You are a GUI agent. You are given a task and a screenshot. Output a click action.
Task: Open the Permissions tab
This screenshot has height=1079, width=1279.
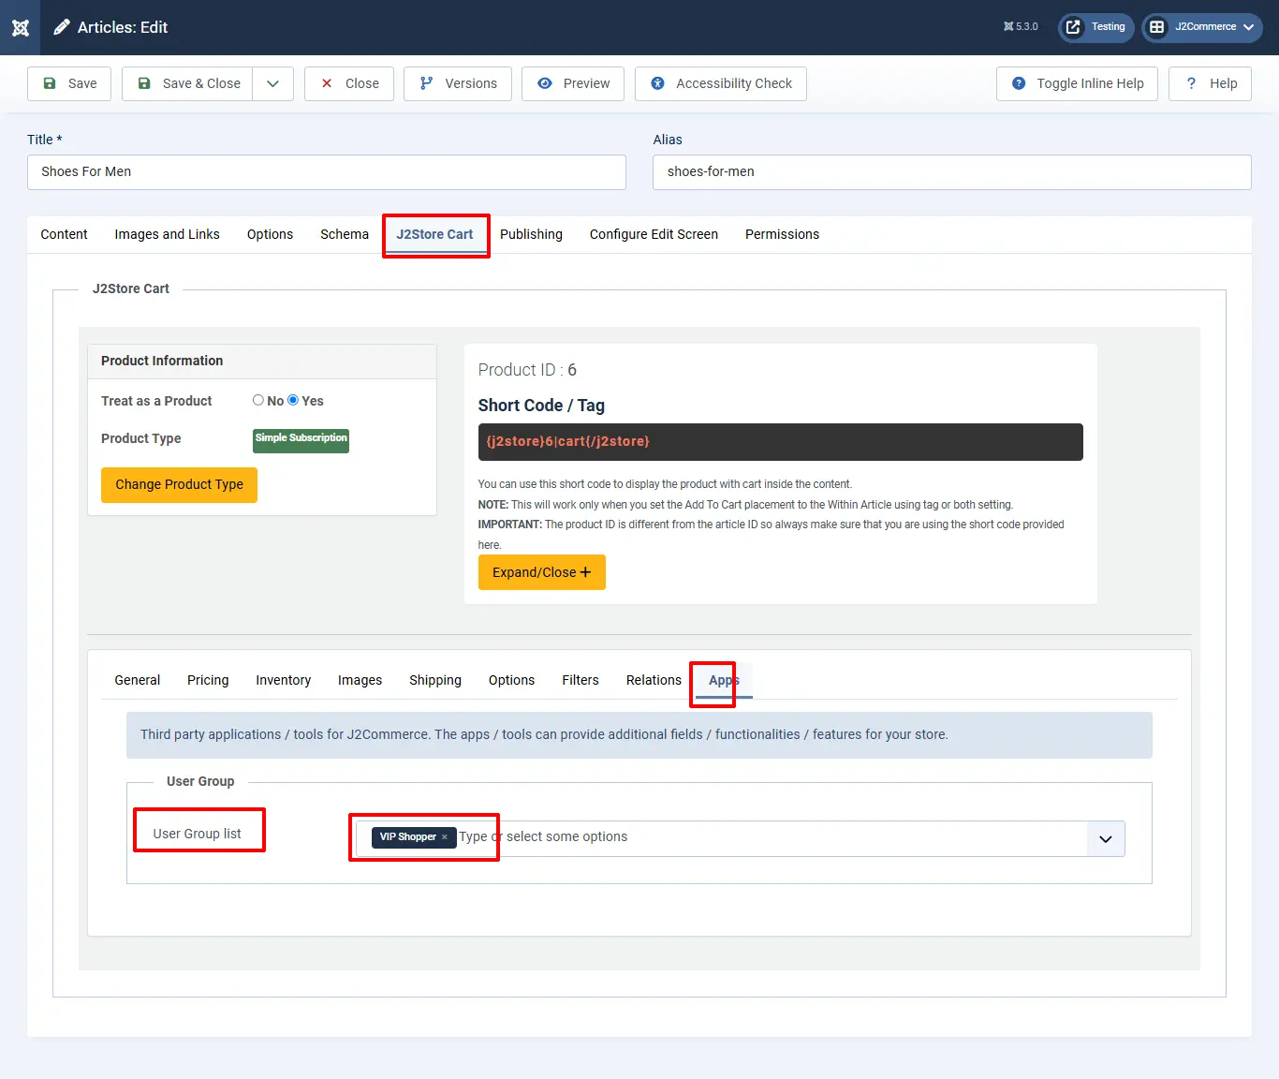tap(782, 234)
